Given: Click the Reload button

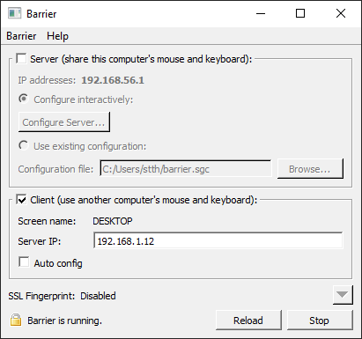Looking at the screenshot, I should point(248,321).
